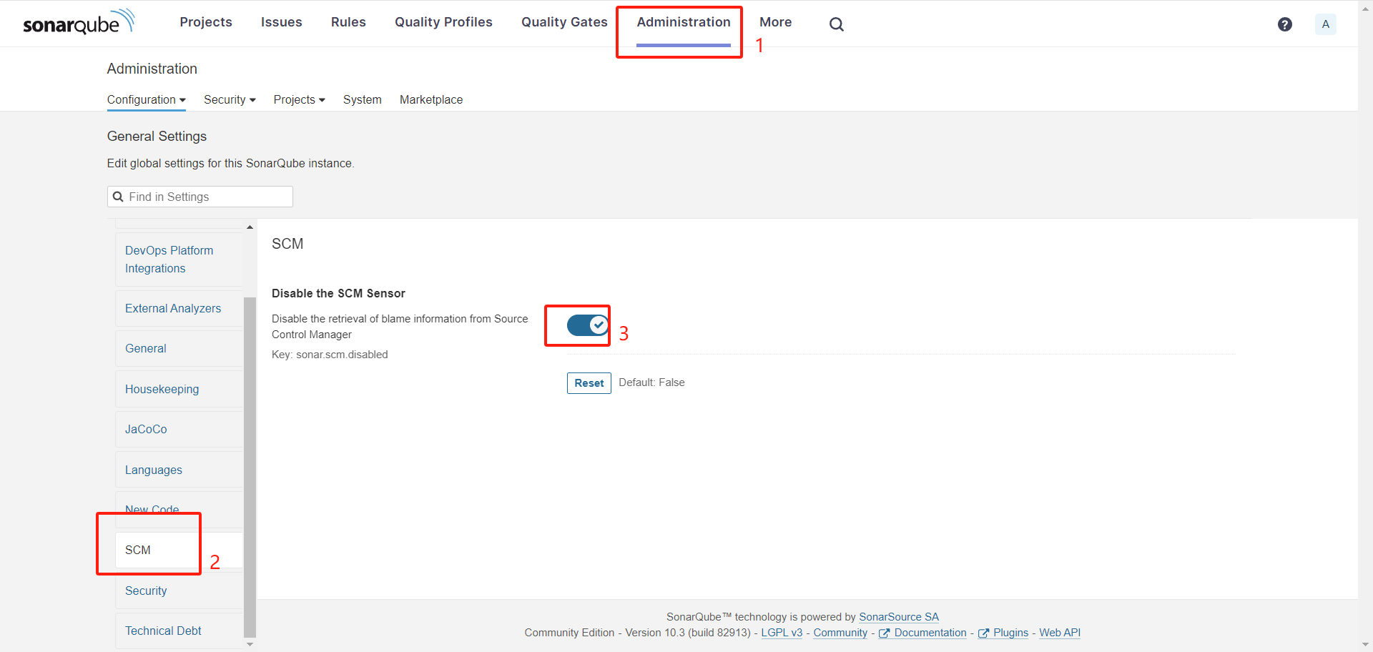1373x652 pixels.
Task: Open the user avatar A menu
Action: point(1325,24)
